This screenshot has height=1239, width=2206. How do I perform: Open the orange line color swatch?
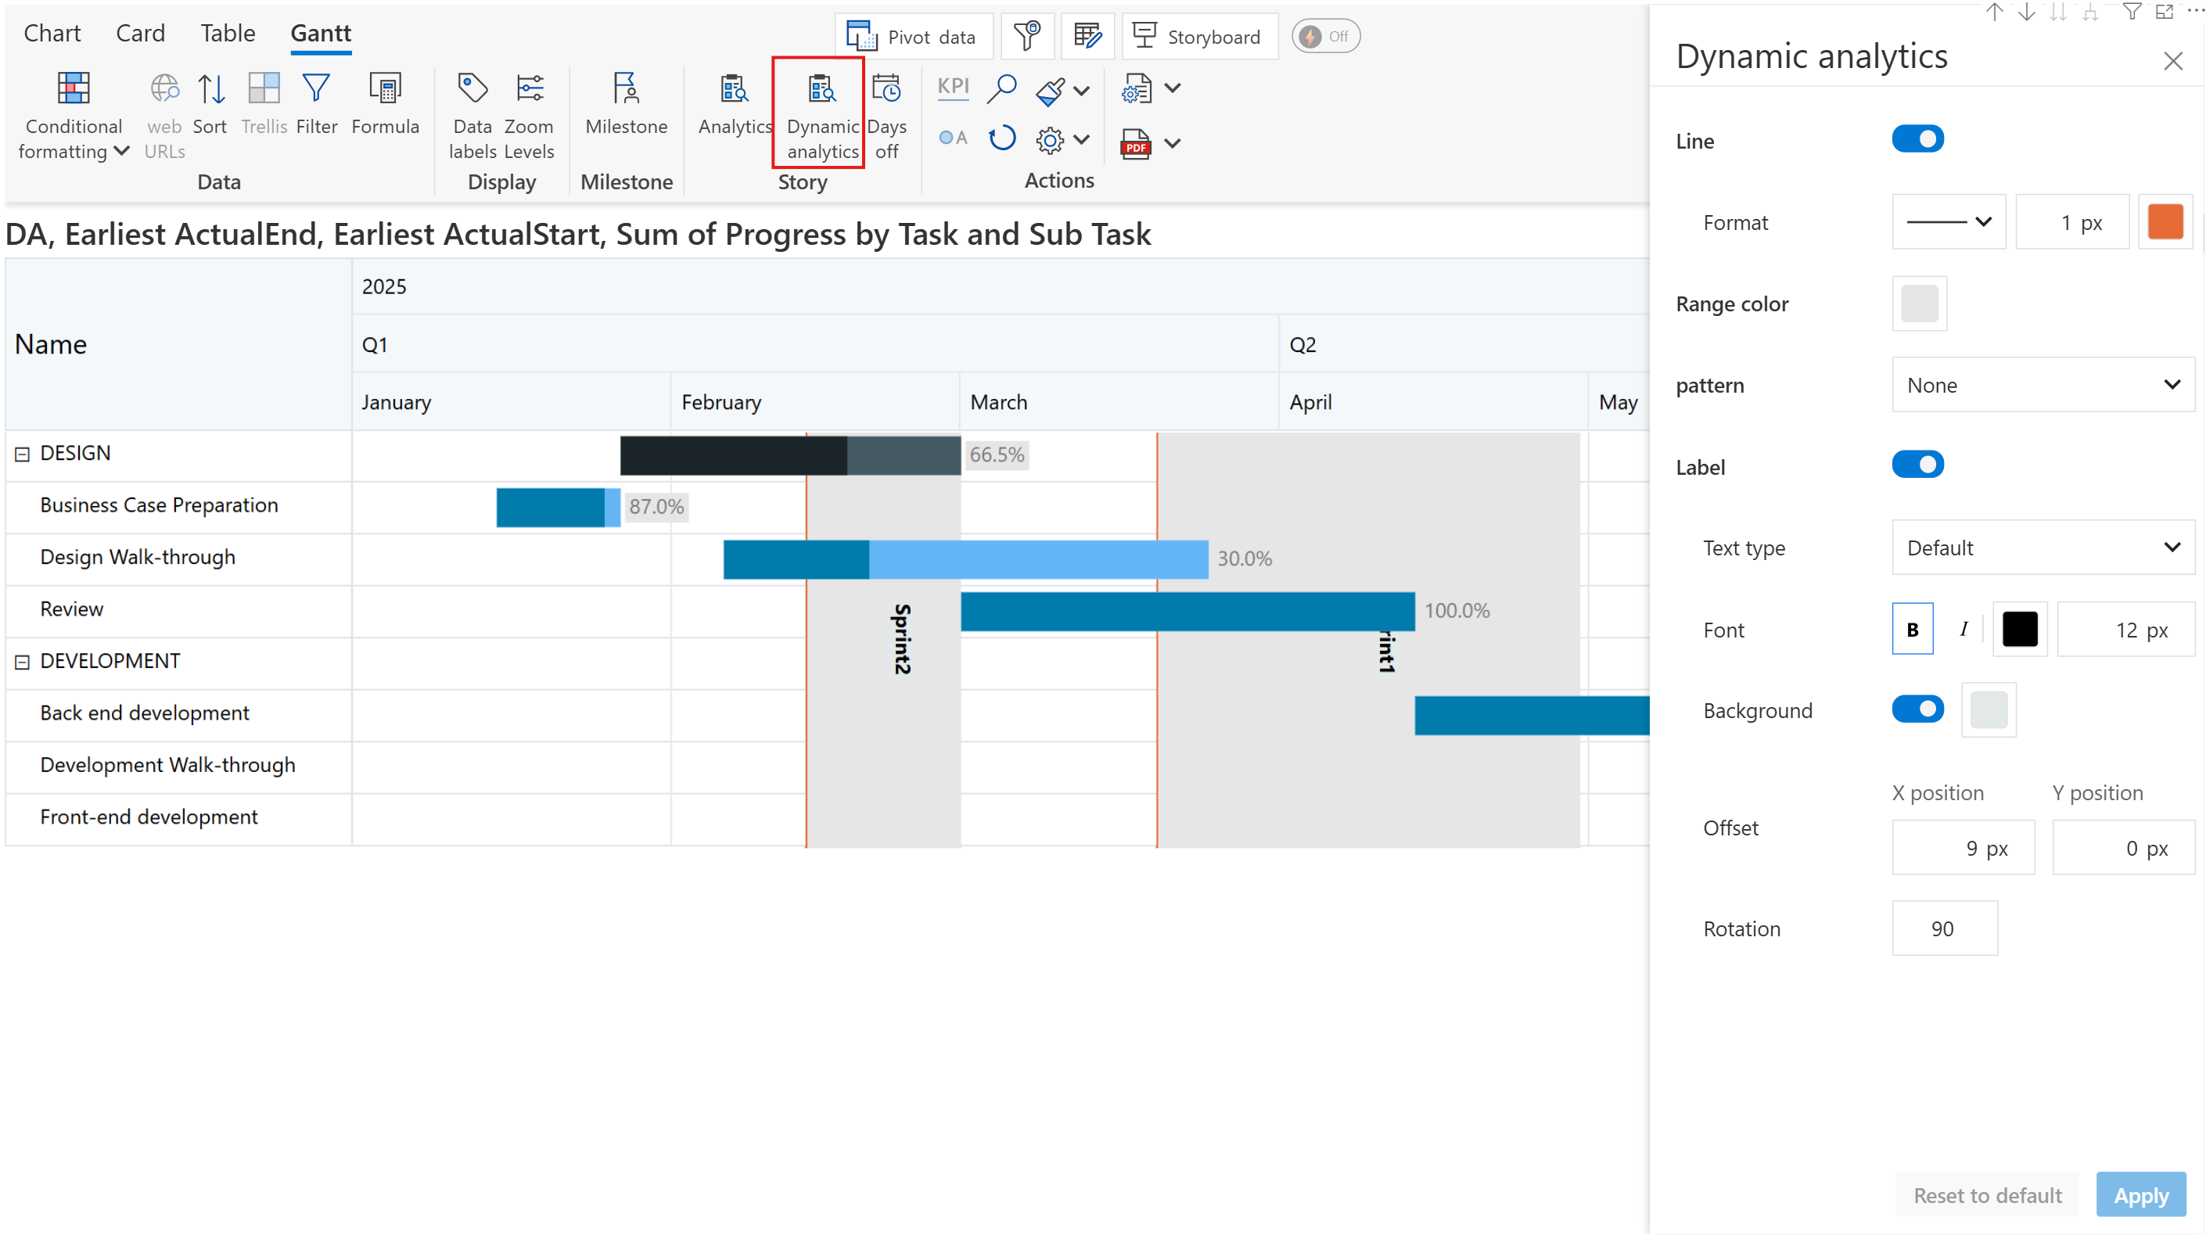[2165, 223]
